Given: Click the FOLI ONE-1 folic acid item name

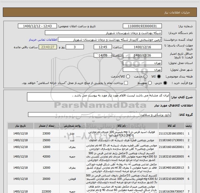Looking at the screenshot, I should [122, 134].
